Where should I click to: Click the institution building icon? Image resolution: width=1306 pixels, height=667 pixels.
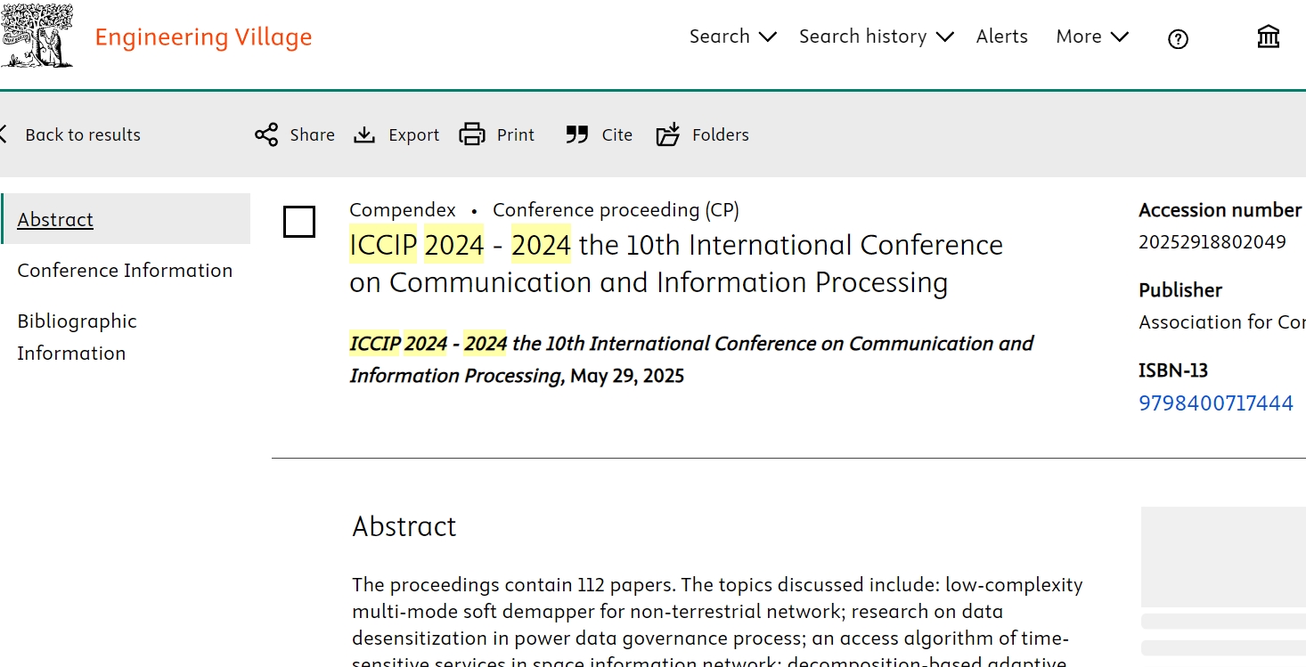pyautogui.click(x=1268, y=37)
